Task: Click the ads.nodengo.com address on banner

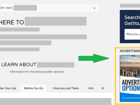Action: [x=131, y=98]
